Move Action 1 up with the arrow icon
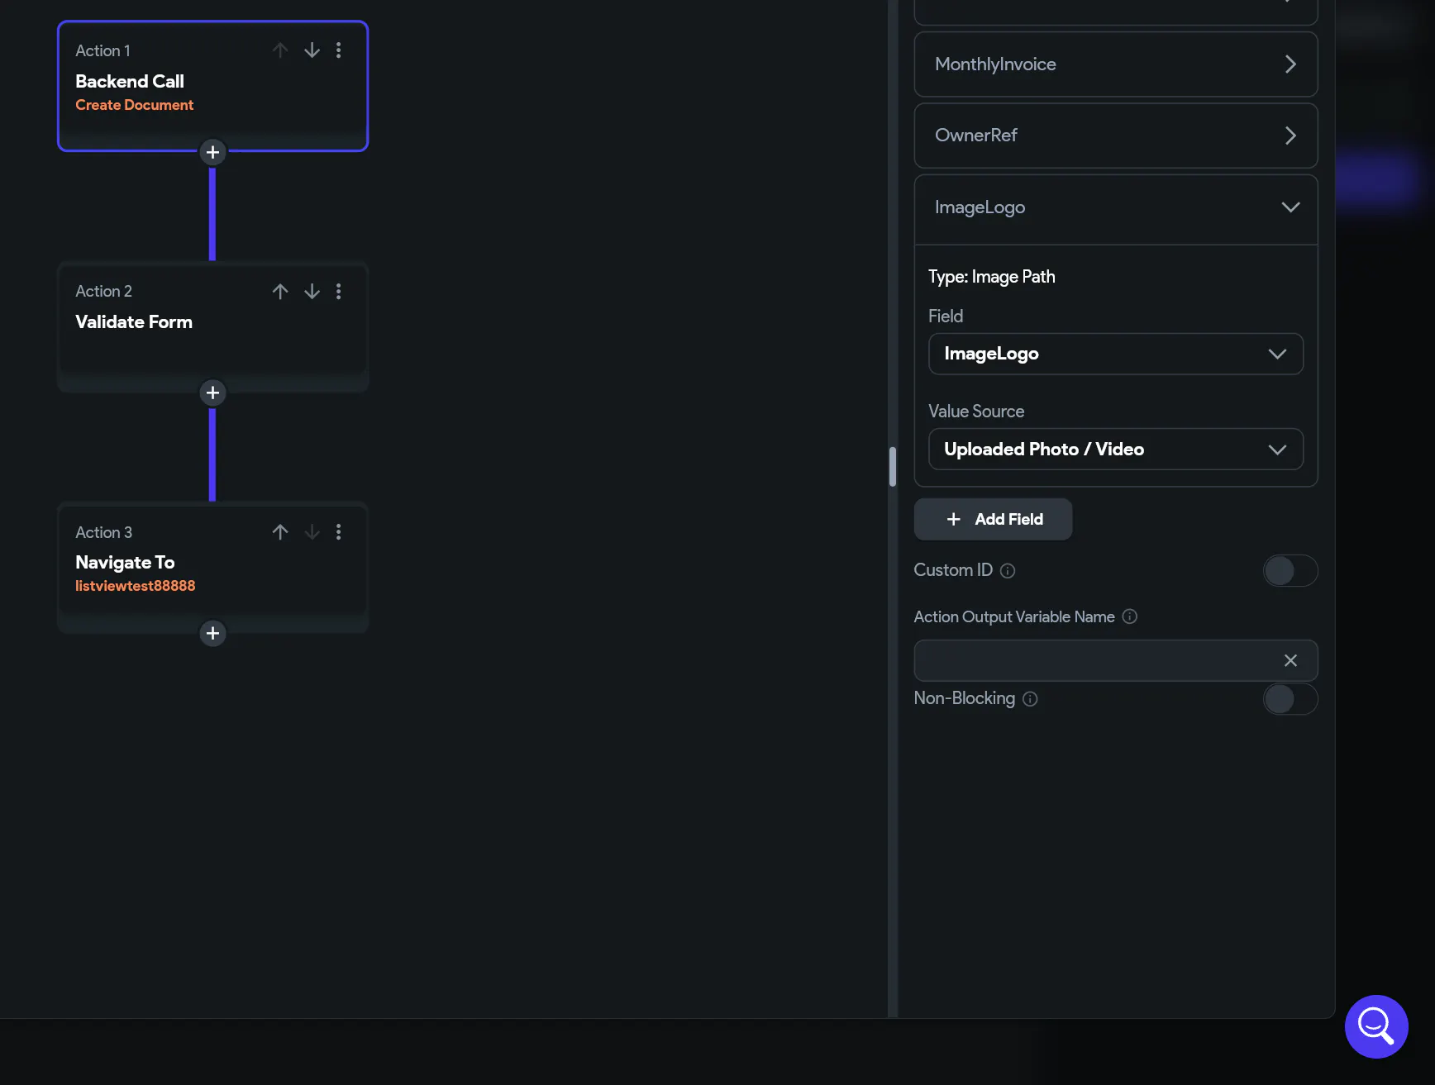Viewport: 1435px width, 1085px height. click(x=280, y=50)
